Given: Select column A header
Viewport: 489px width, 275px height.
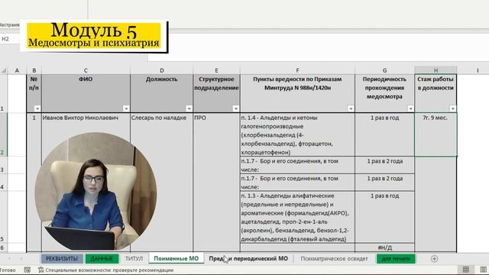Looking at the screenshot, I should (x=17, y=70).
